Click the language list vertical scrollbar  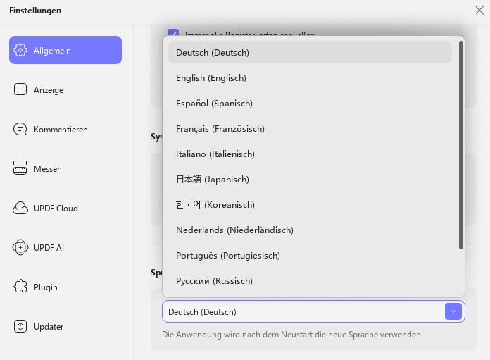461,145
